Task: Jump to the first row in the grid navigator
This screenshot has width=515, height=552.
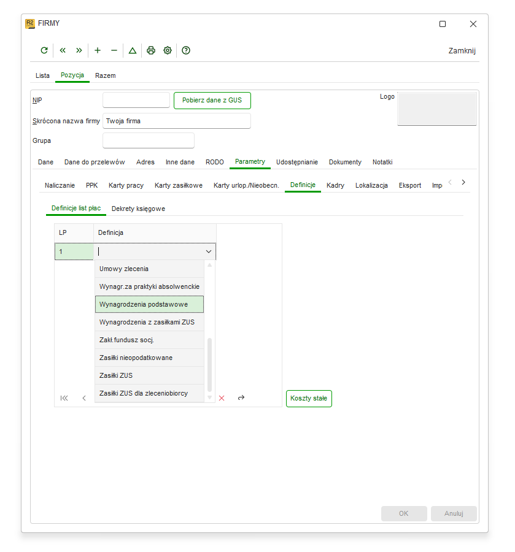Action: (64, 398)
